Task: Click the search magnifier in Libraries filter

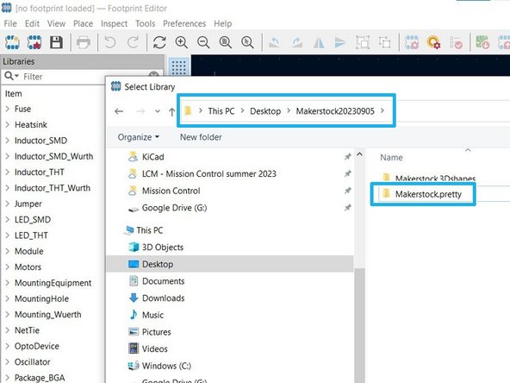Action: [x=9, y=76]
